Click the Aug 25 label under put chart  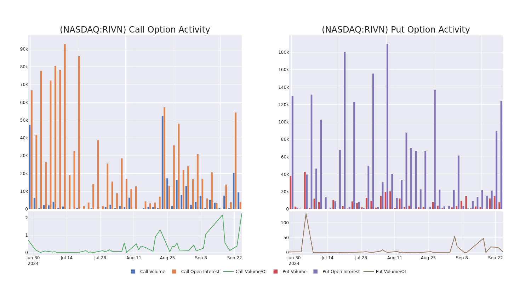coord(428,258)
